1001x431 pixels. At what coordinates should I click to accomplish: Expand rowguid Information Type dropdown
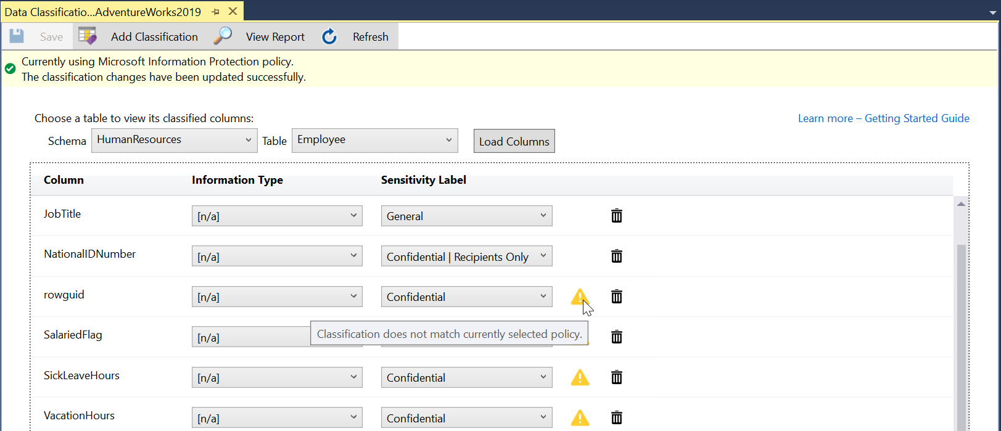point(277,297)
